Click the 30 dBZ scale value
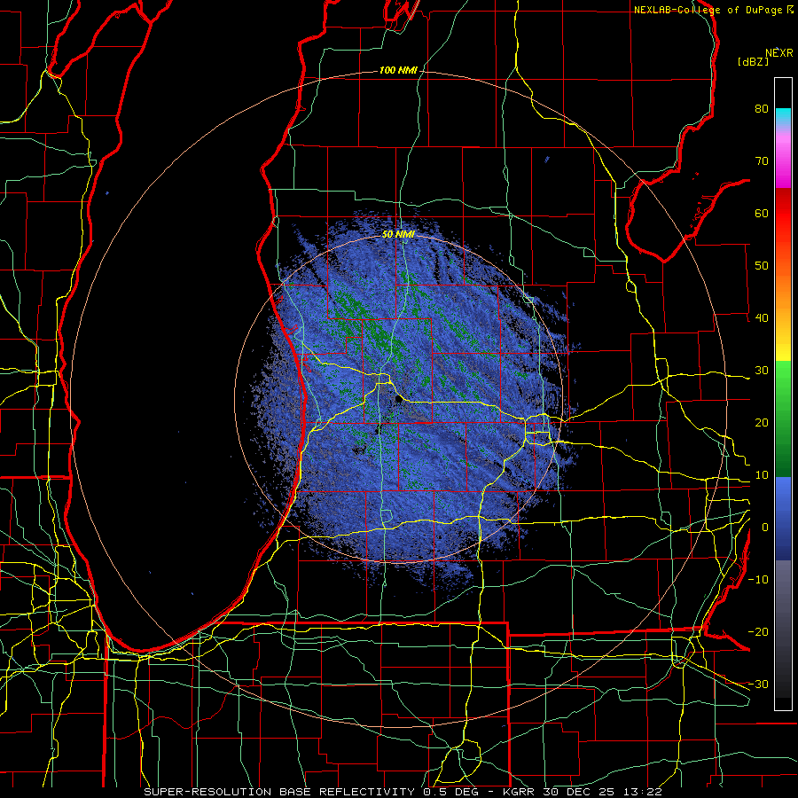798x798 pixels. tap(762, 370)
